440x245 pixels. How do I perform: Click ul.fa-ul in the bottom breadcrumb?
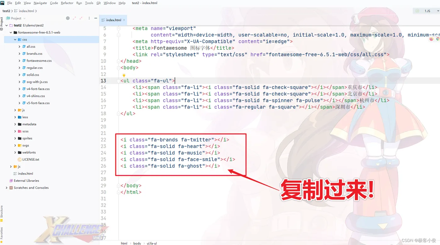point(152,243)
